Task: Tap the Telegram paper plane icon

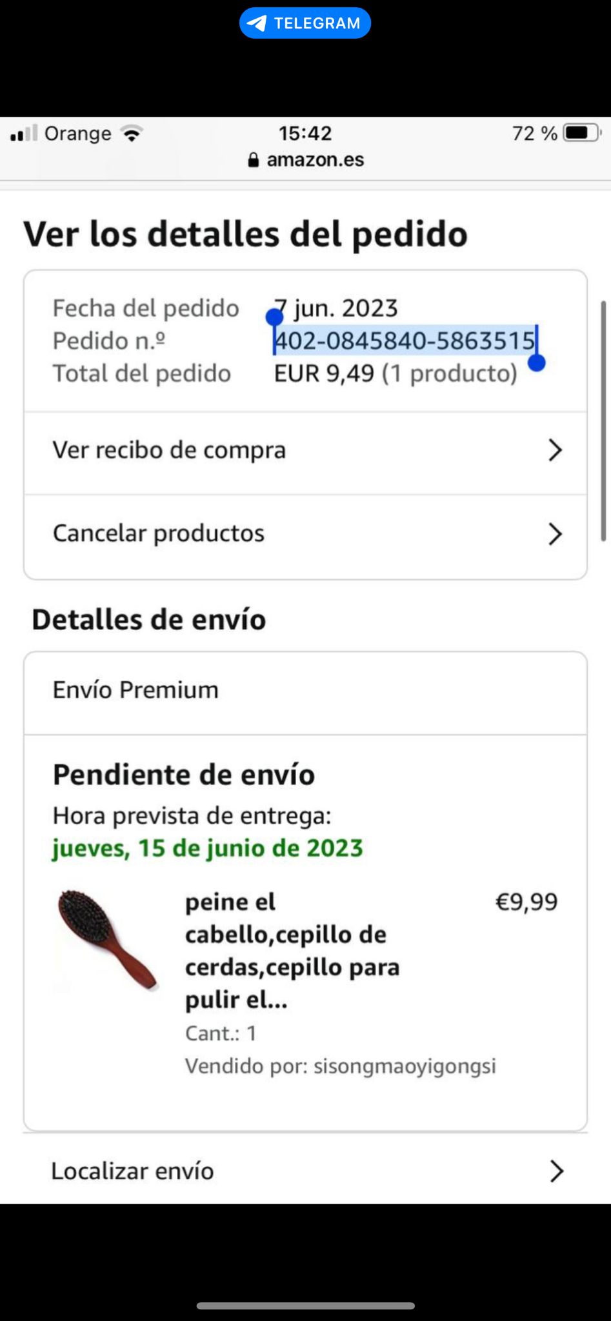Action: pos(257,24)
